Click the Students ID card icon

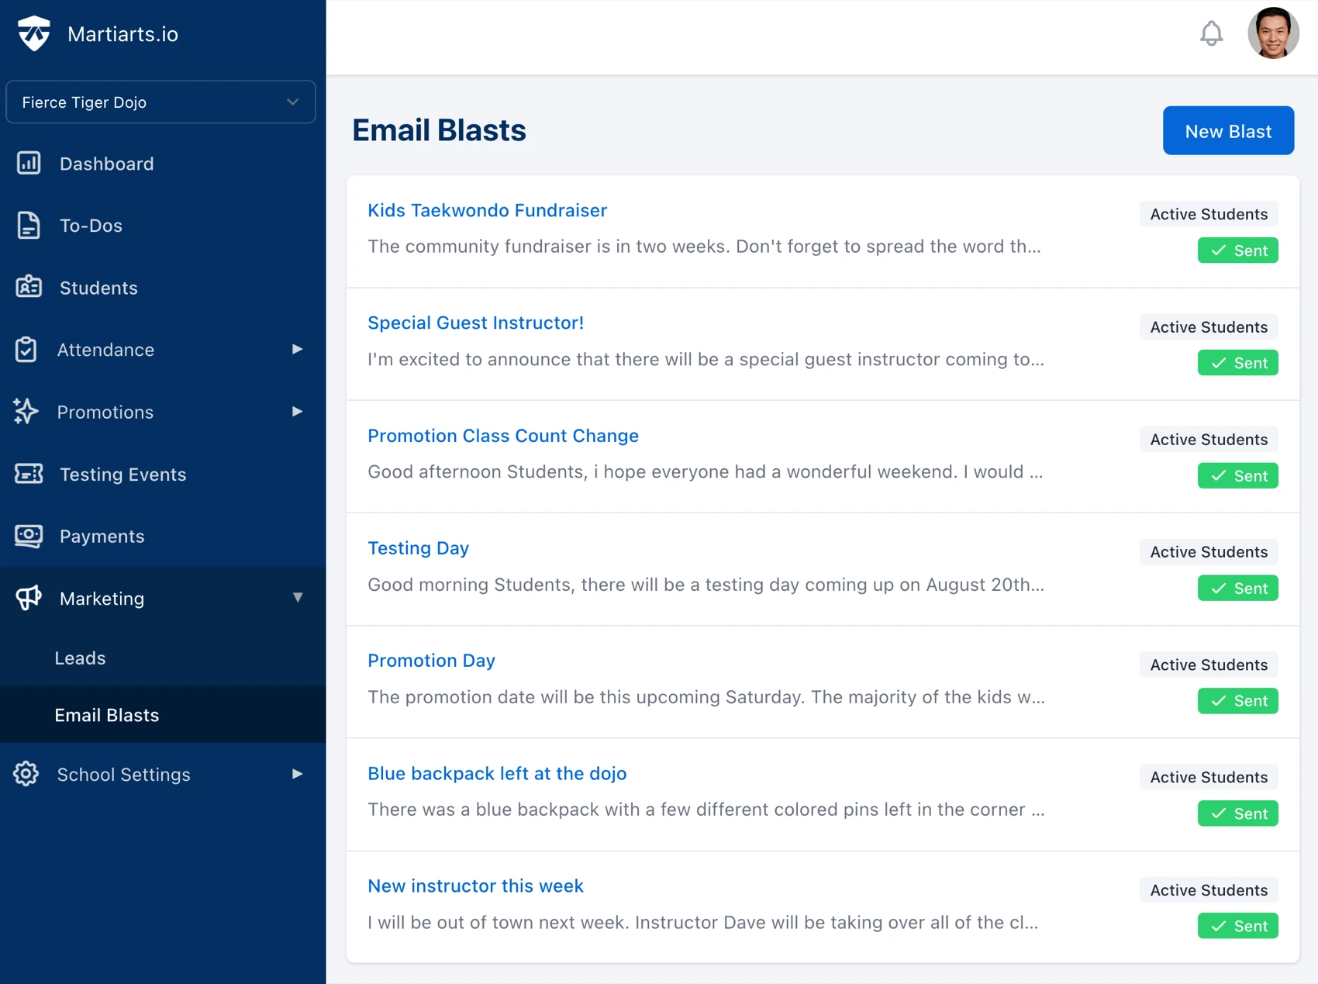click(x=29, y=288)
